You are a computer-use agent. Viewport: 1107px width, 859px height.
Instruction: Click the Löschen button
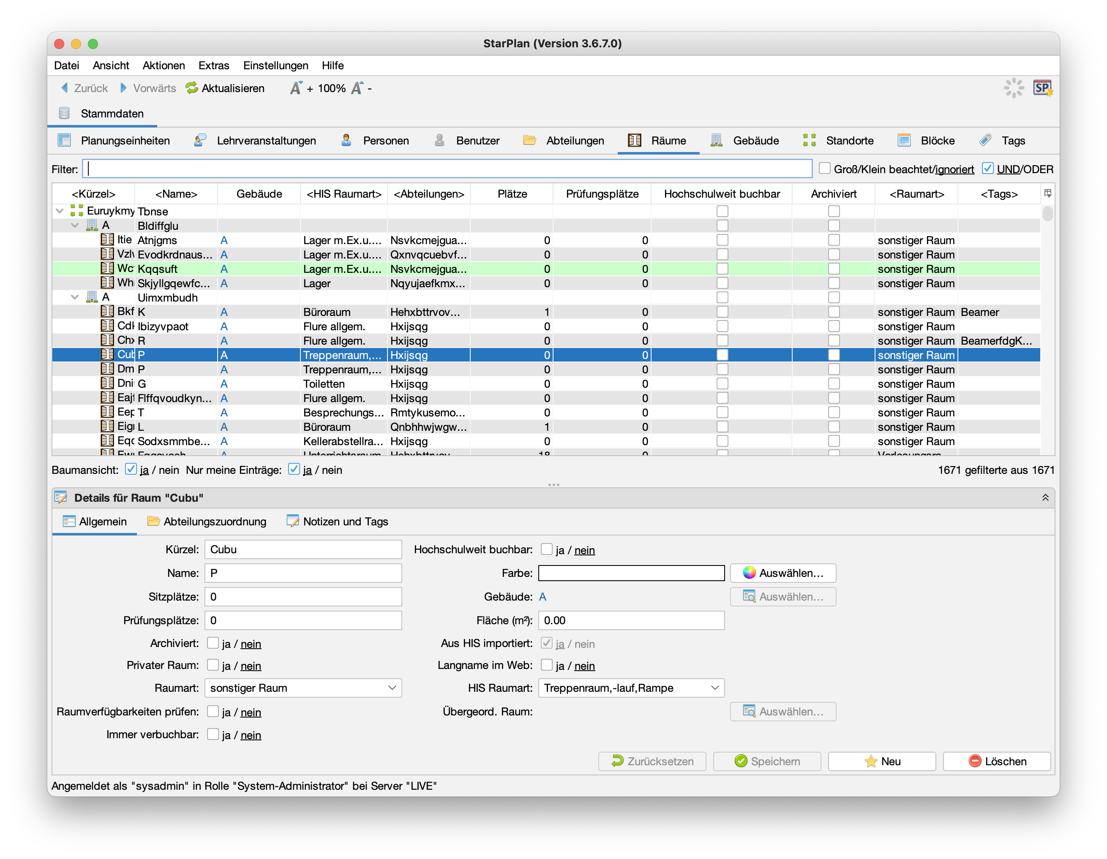[996, 761]
